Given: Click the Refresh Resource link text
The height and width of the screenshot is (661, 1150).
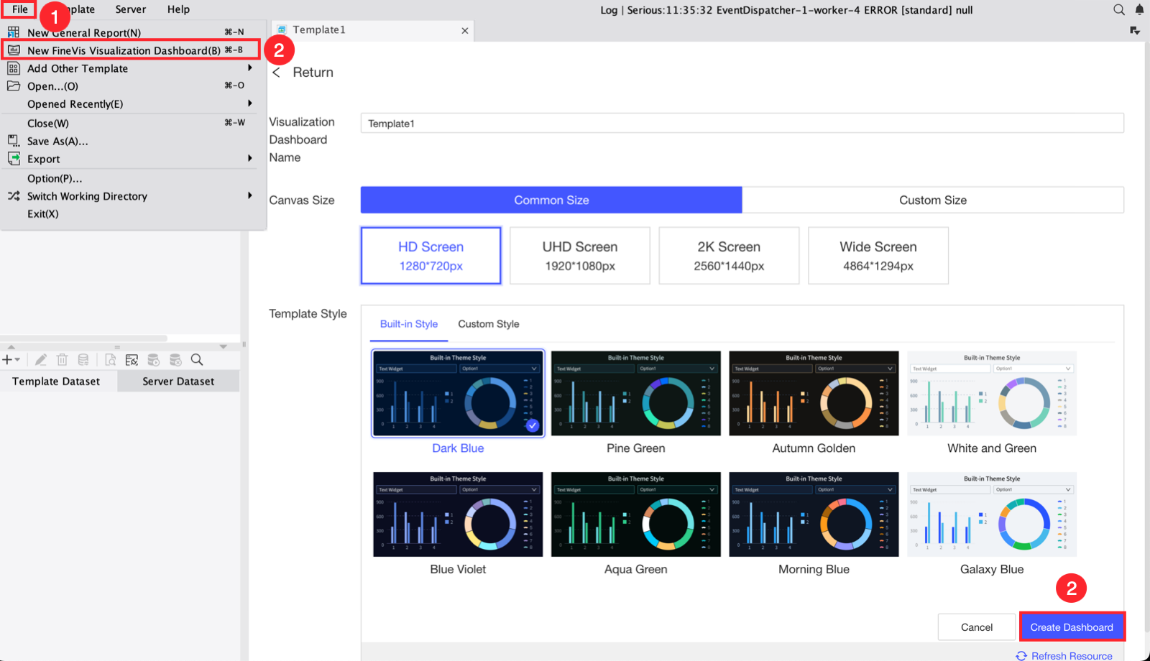Looking at the screenshot, I should tap(1072, 656).
